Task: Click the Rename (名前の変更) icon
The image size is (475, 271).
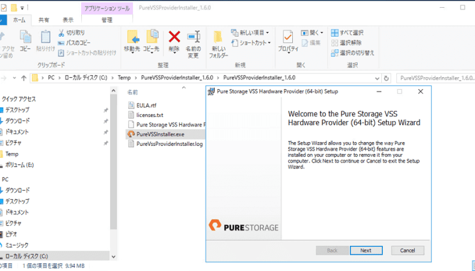Action: coord(193,44)
